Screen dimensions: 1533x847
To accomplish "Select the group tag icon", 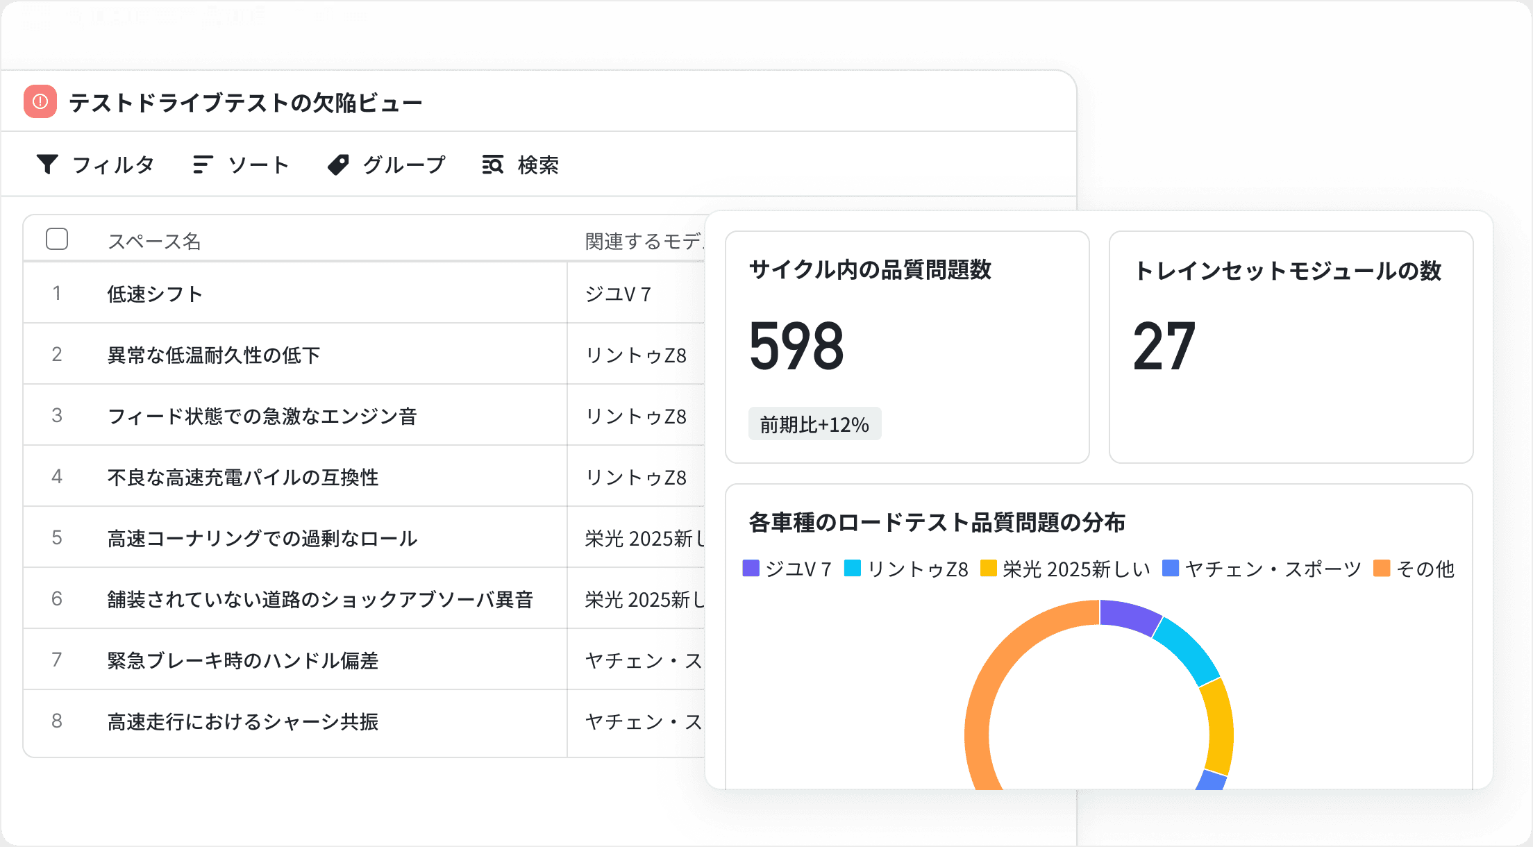I will coord(338,164).
